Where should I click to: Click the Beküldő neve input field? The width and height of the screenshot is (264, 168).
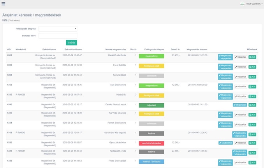58,35
